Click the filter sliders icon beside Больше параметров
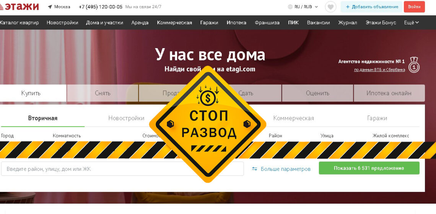 254,169
